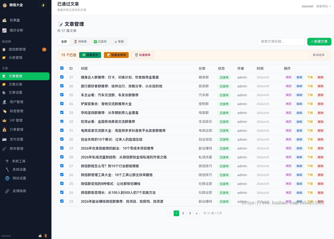334x239 pixels.
Task: Click the 支付设置 card icon
Action: coord(4,139)
